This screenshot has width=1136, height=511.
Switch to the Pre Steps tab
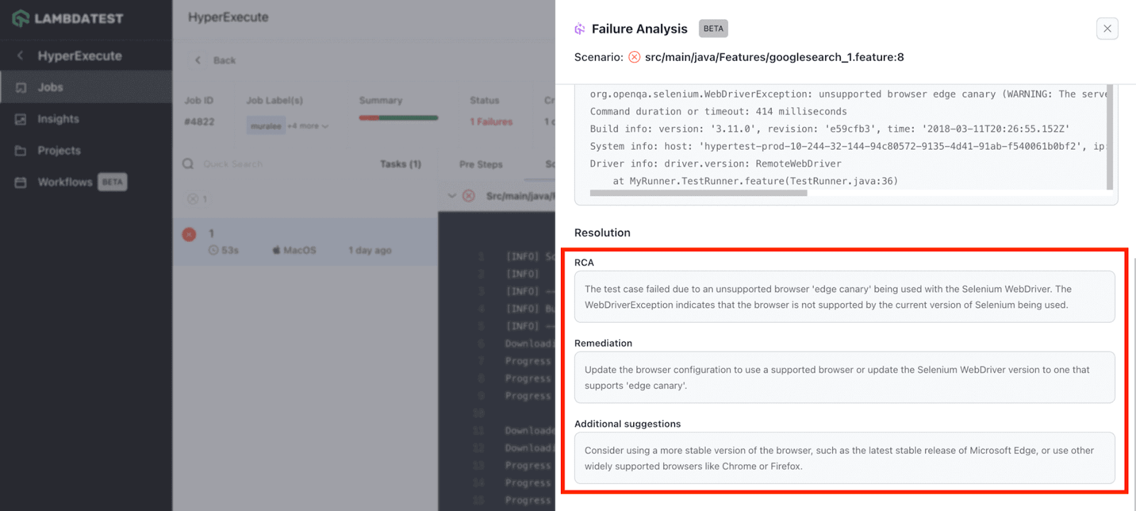[x=481, y=164]
